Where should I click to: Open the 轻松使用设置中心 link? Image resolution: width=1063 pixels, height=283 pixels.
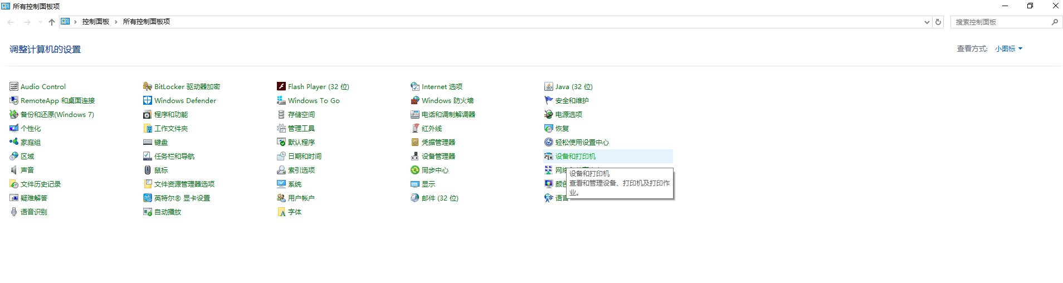pos(582,142)
